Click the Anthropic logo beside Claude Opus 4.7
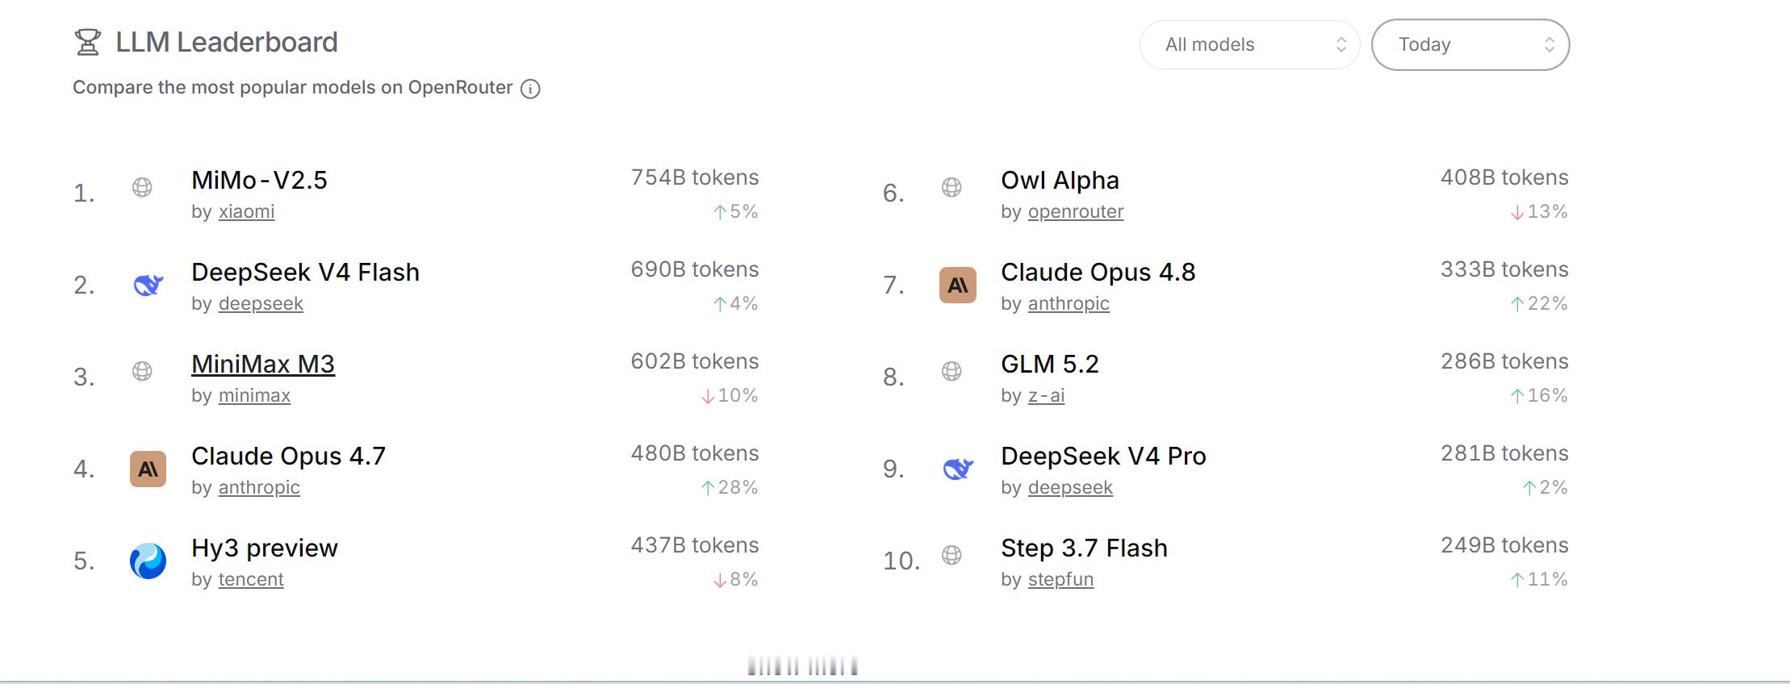1790x684 pixels. tap(148, 469)
